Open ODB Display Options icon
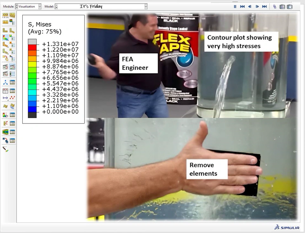 tap(5, 22)
